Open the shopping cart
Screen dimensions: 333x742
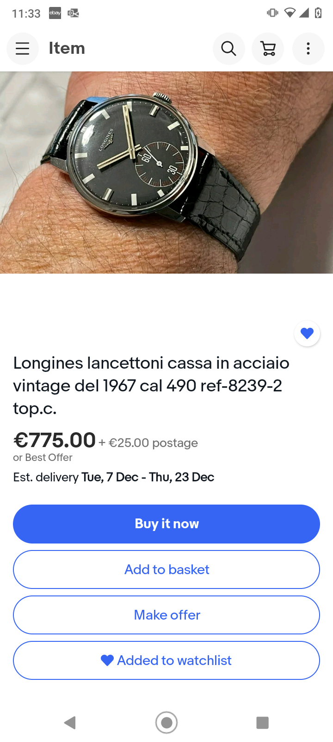point(268,48)
